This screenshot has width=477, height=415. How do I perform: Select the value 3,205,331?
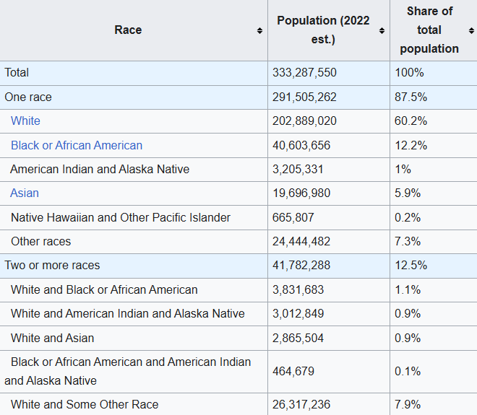[298, 169]
